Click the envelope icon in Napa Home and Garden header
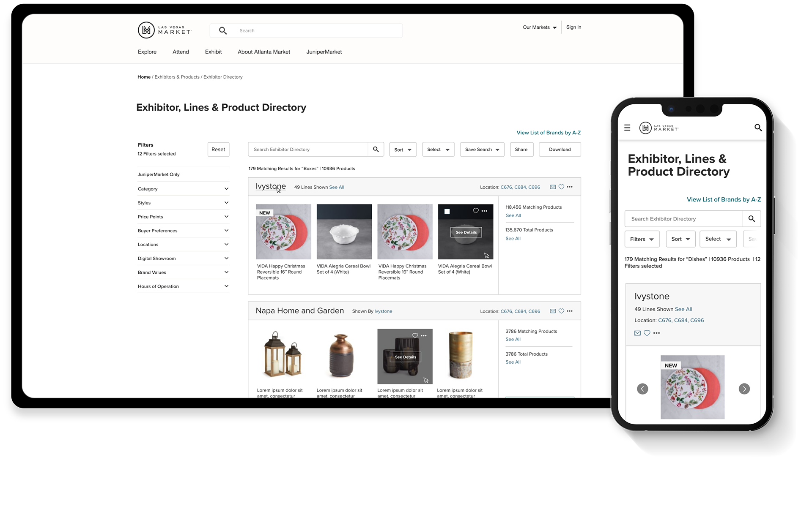 553,311
